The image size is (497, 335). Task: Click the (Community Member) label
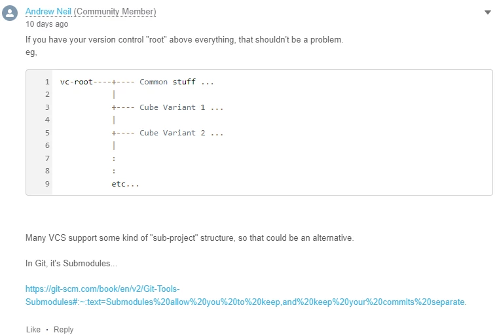[x=115, y=11]
